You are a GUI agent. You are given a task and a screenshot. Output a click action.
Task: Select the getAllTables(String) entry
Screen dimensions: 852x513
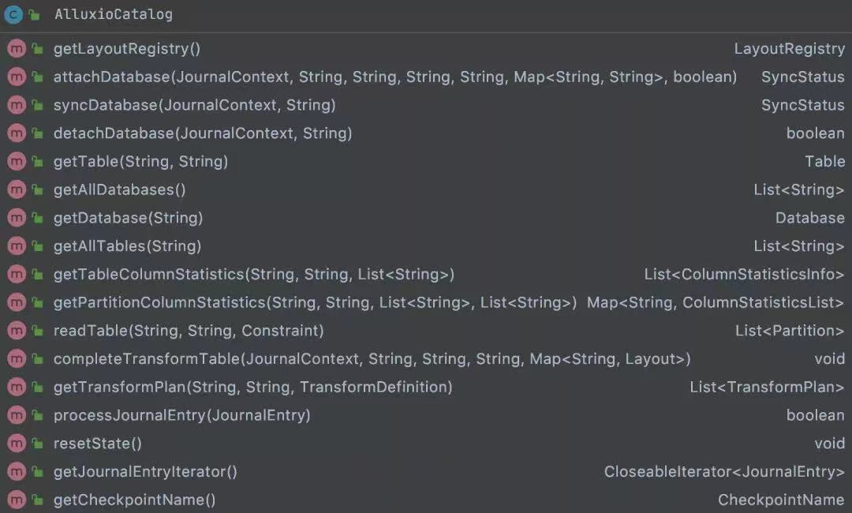(x=127, y=246)
